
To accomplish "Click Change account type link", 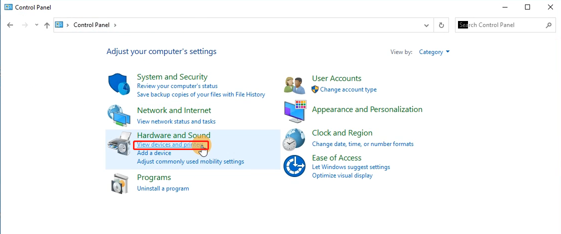I will 348,89.
